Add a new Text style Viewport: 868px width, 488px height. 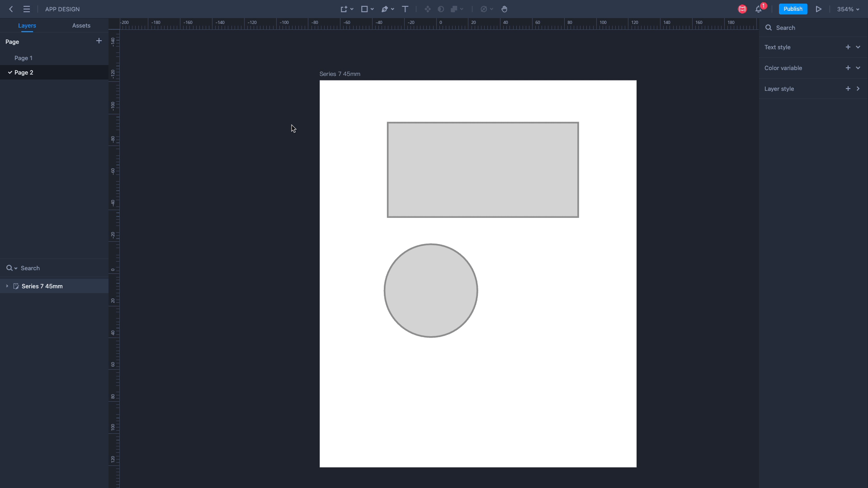848,47
